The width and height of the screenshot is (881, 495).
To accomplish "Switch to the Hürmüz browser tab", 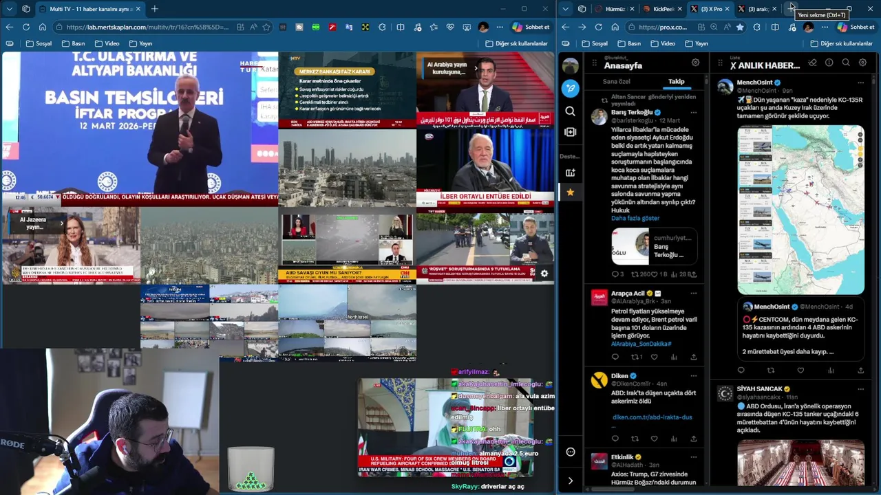I will click(x=615, y=9).
